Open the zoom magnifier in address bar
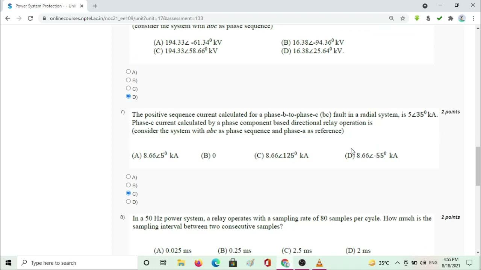 pyautogui.click(x=392, y=18)
